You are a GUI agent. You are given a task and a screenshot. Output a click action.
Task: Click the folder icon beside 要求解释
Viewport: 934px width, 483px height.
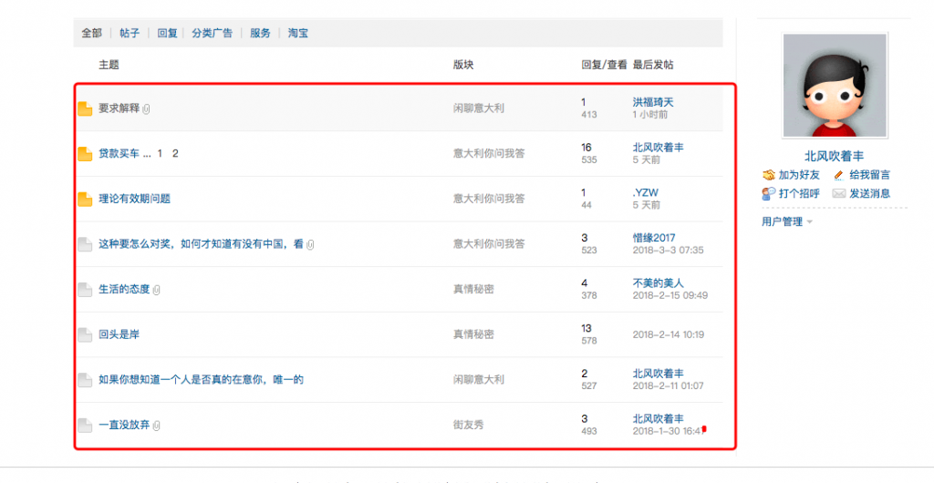[85, 108]
